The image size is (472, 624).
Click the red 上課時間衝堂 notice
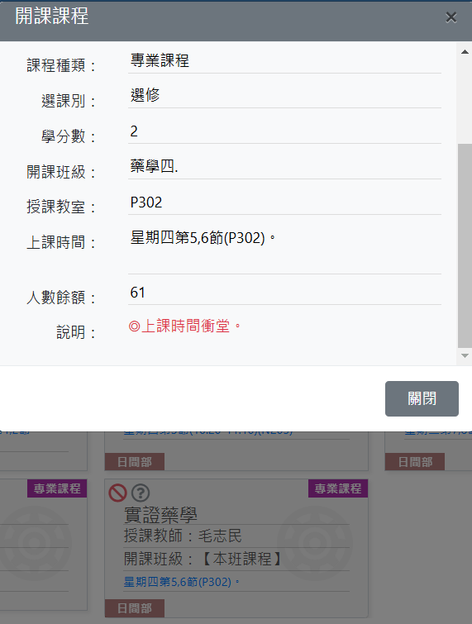coord(184,326)
